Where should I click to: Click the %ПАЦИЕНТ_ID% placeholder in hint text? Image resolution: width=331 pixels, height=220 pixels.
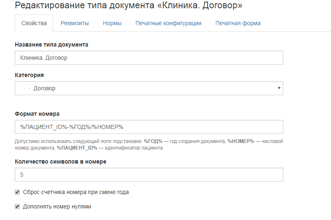pos(77,148)
